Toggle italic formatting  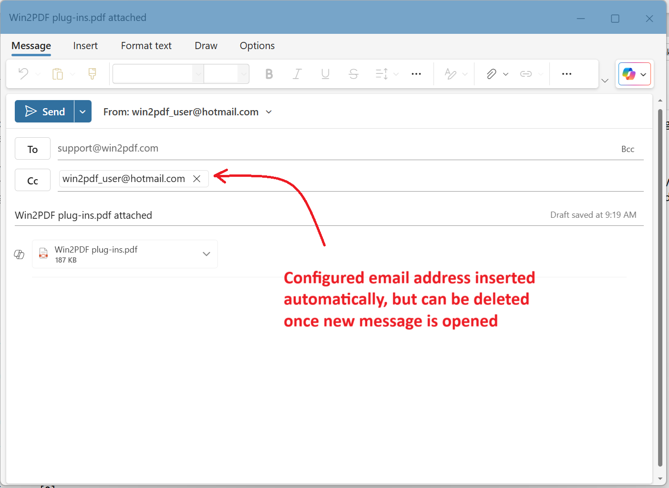(x=297, y=74)
